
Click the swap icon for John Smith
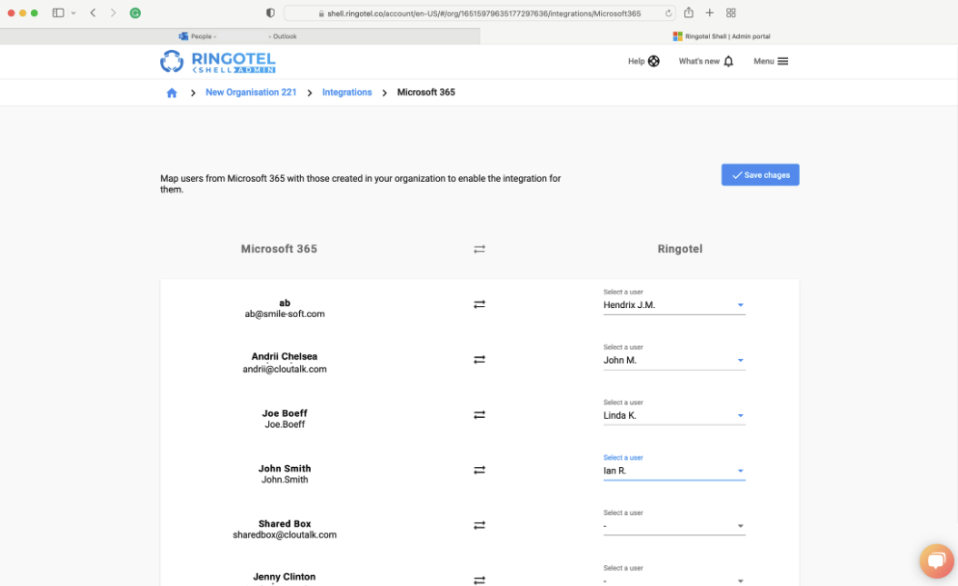pos(480,470)
